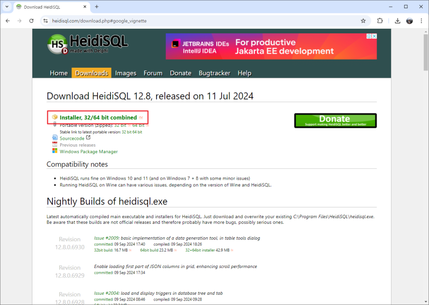
Task: Download portable version 64 bit
Action: click(x=138, y=125)
